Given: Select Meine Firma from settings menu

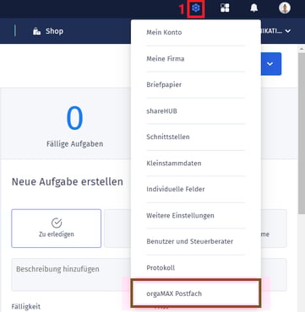Looking at the screenshot, I should pos(196,59).
